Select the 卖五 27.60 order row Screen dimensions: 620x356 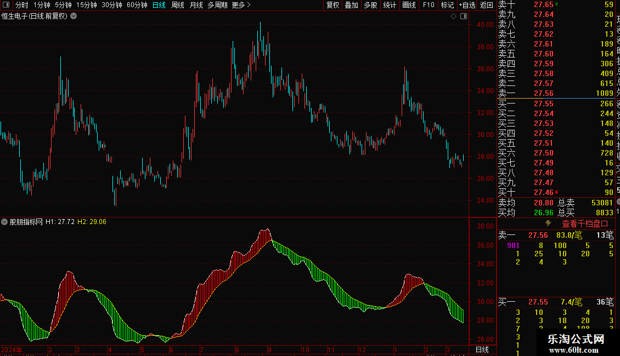(556, 54)
